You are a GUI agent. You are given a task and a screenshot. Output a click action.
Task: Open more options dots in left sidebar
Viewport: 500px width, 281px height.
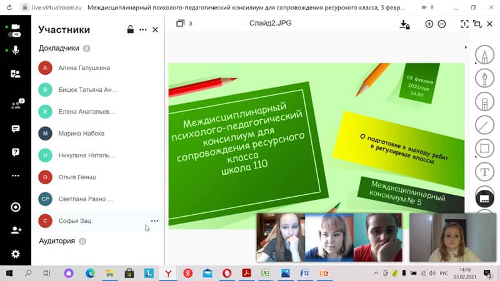15,175
